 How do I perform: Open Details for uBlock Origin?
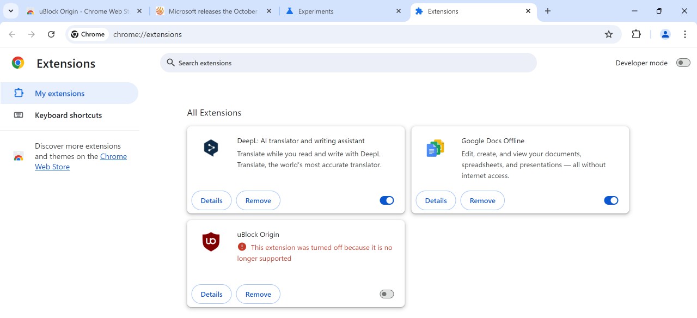tap(211, 294)
